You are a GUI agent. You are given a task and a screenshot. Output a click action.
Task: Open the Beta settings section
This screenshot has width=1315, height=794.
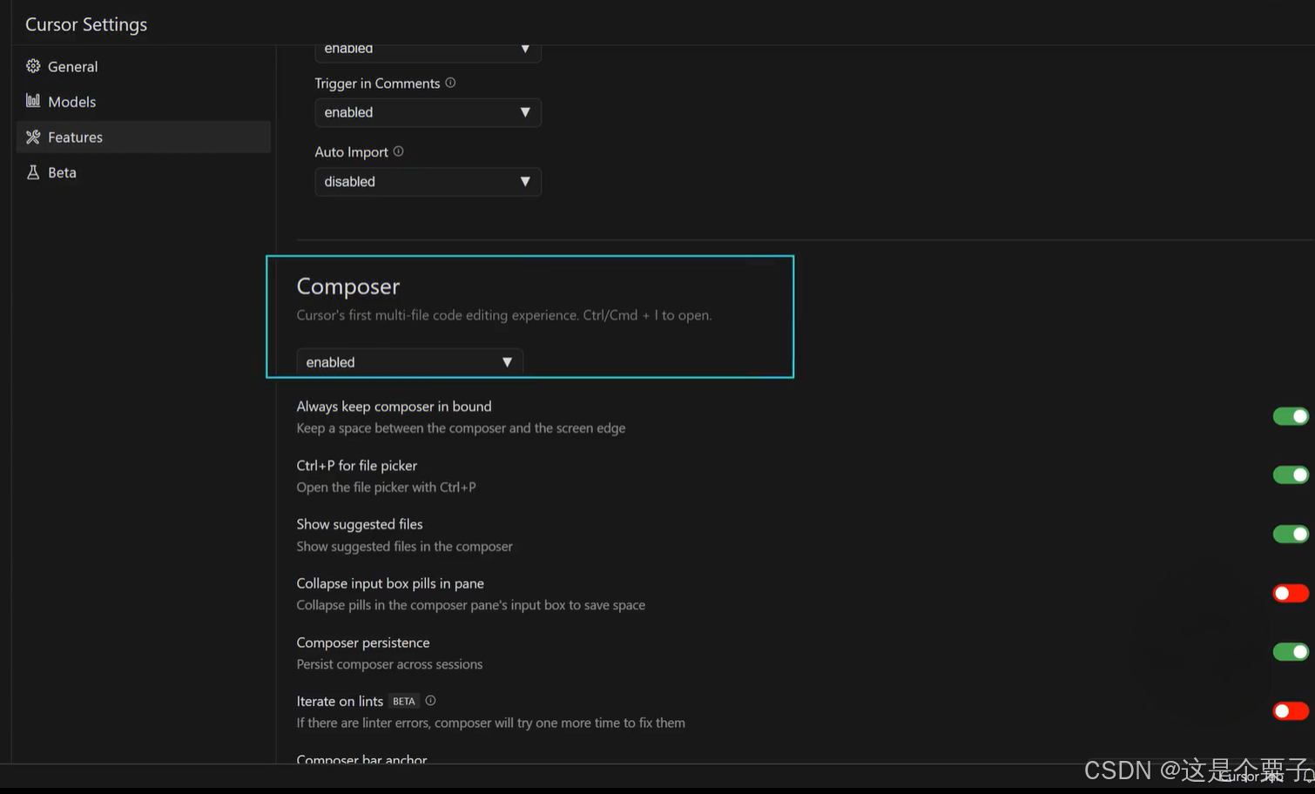[143, 172]
